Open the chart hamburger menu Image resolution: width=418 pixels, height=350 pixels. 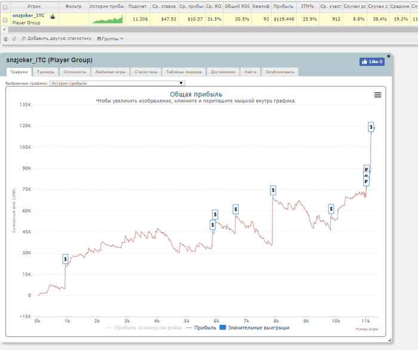pos(377,95)
